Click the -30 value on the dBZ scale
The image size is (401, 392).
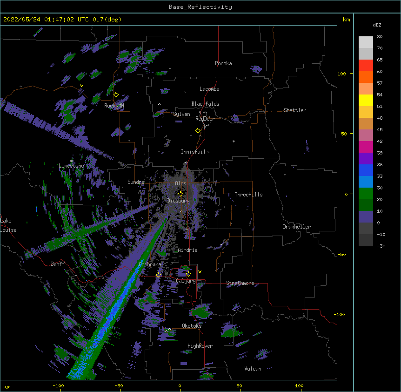381,246
